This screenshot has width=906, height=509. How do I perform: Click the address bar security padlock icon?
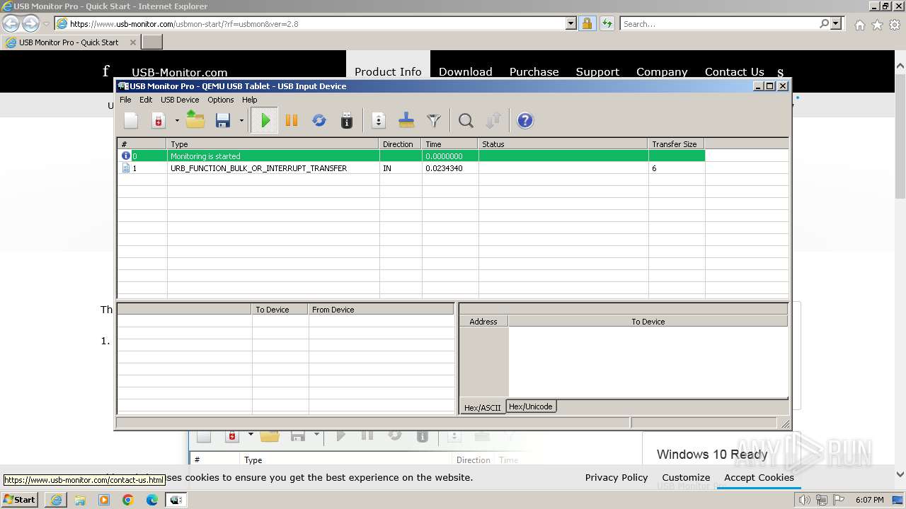pos(587,24)
